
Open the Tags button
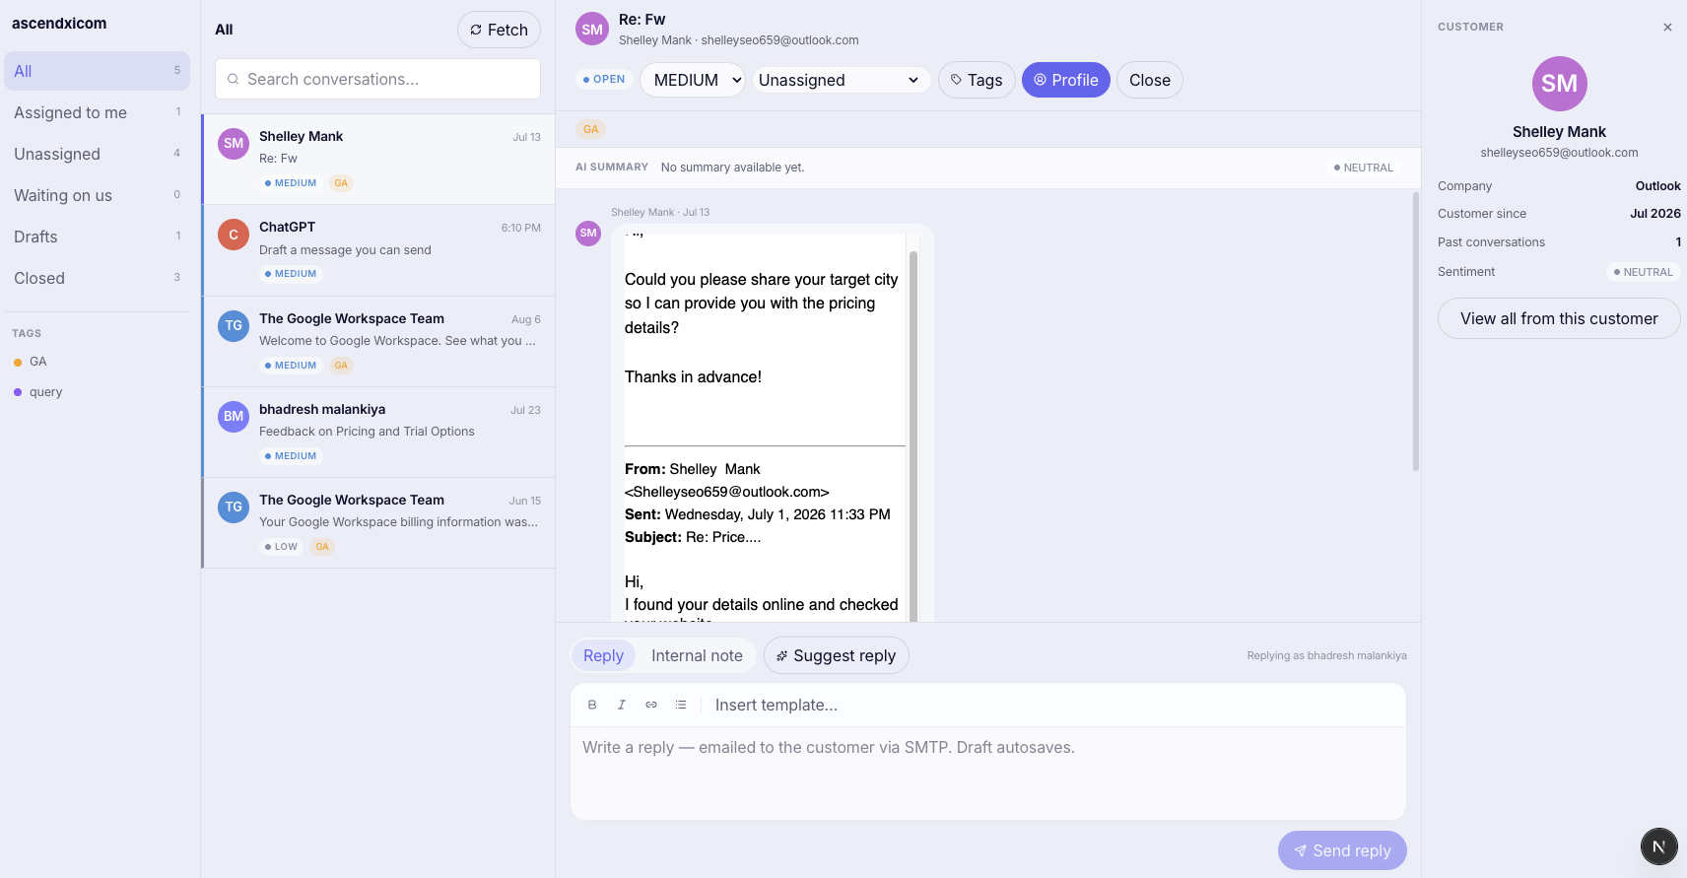click(x=977, y=80)
